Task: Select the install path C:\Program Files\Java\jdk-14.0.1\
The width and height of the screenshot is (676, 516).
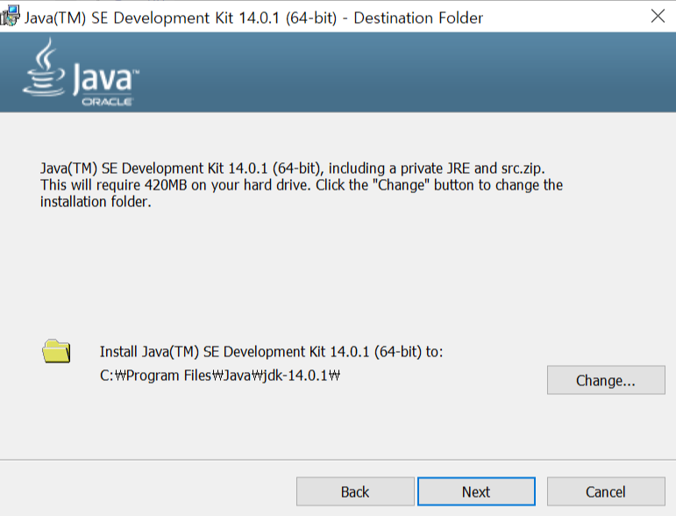Action: 220,376
